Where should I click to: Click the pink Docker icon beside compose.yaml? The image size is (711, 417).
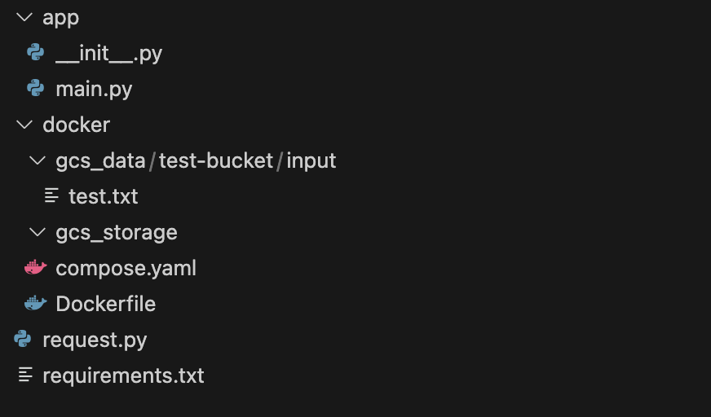click(35, 268)
